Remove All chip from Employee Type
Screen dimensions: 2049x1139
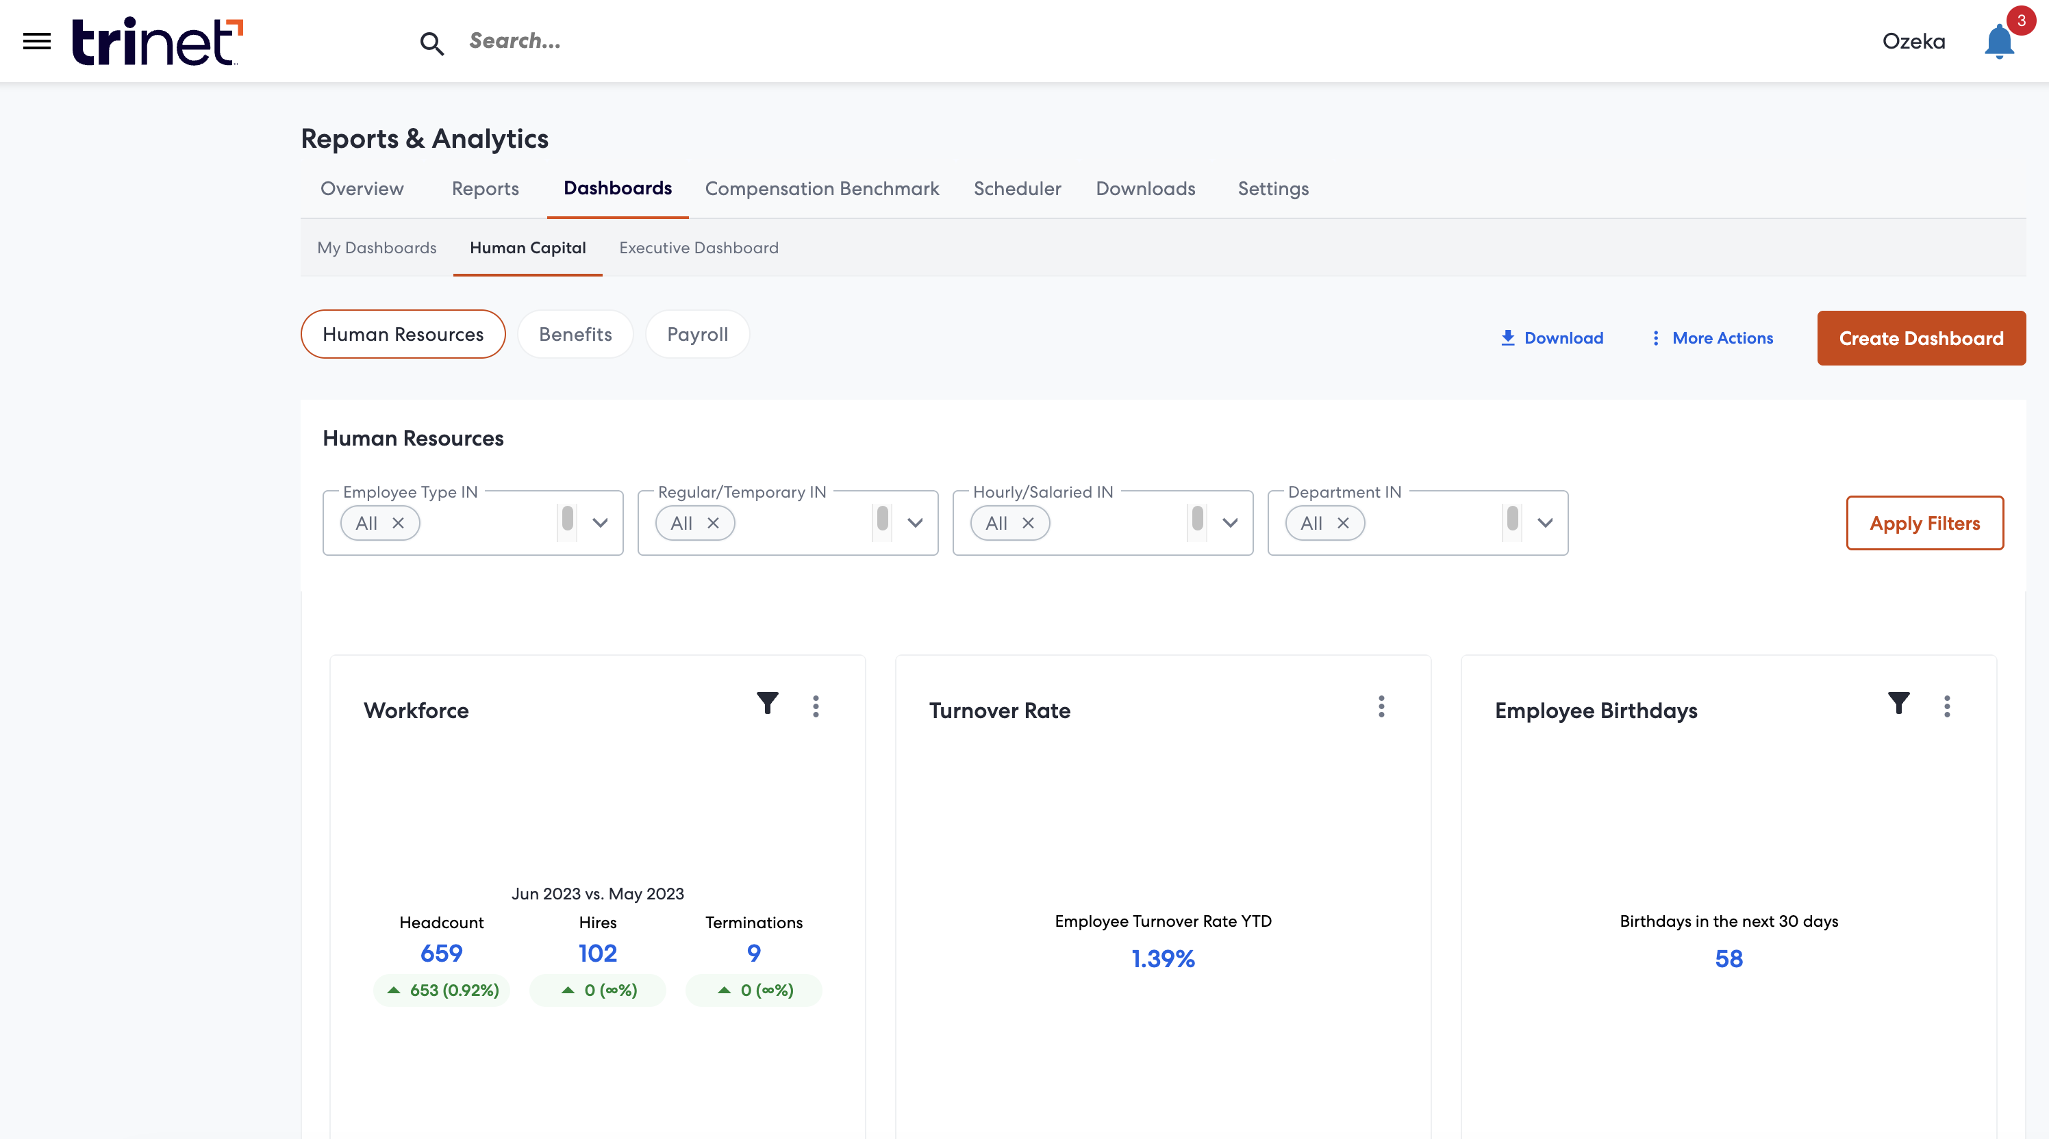click(x=399, y=523)
